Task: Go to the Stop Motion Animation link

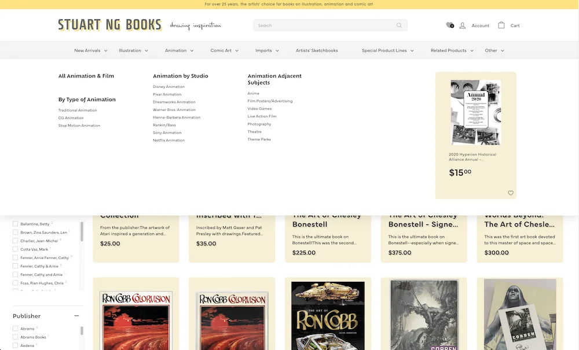Action: [79, 126]
